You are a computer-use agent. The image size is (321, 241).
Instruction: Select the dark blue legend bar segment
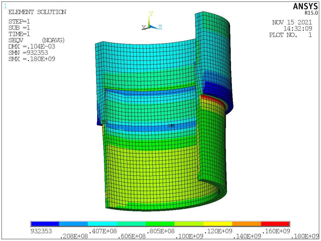45,224
